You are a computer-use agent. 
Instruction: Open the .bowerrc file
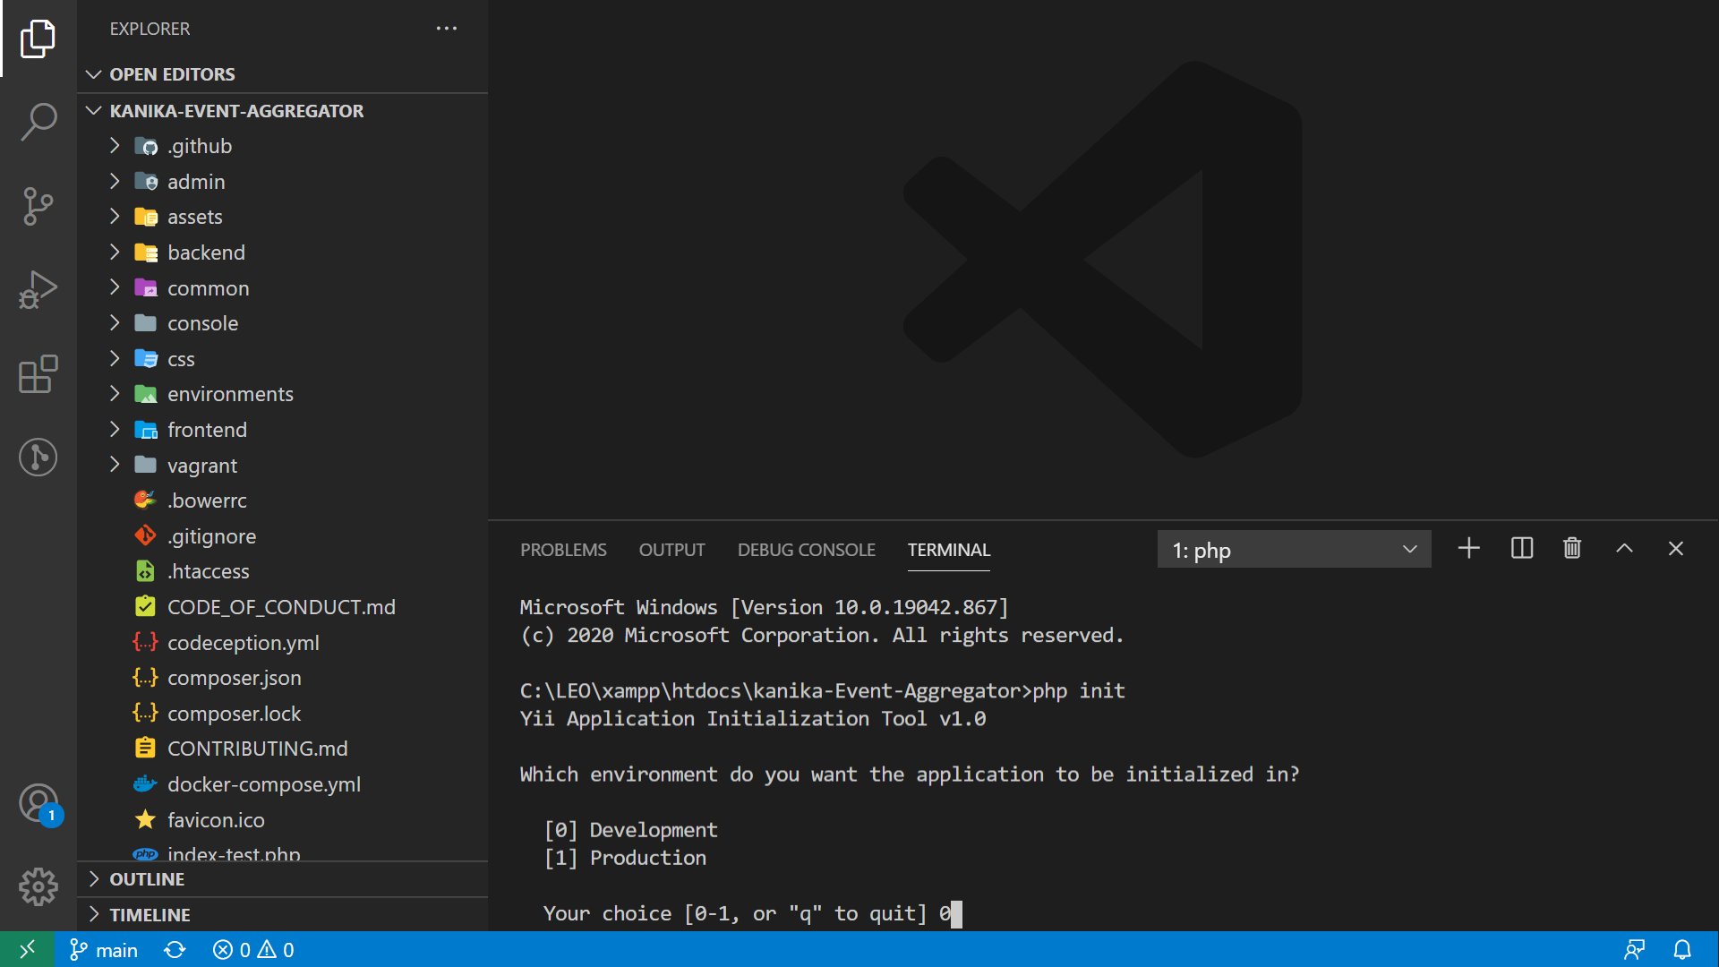click(x=283, y=501)
